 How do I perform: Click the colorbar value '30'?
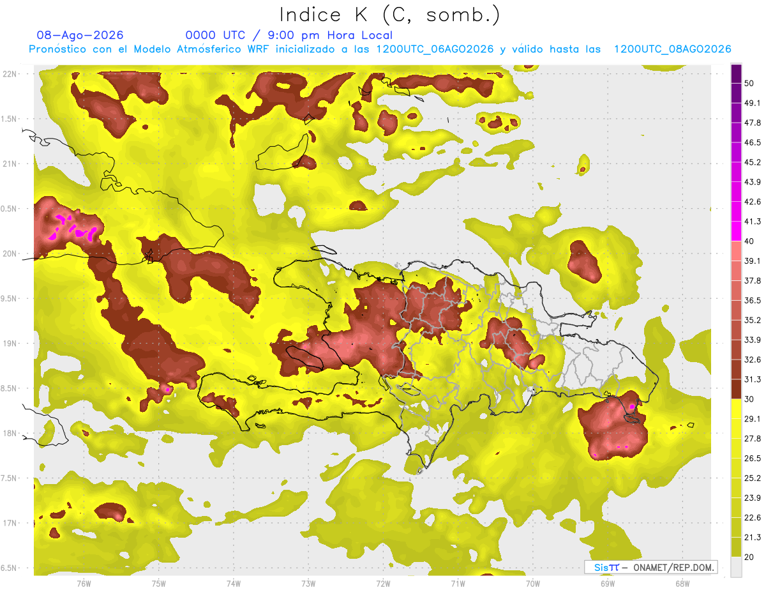[x=749, y=399]
